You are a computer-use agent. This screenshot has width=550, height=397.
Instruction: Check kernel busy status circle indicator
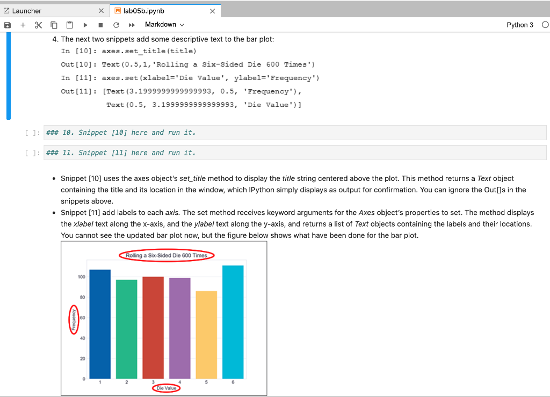545,25
